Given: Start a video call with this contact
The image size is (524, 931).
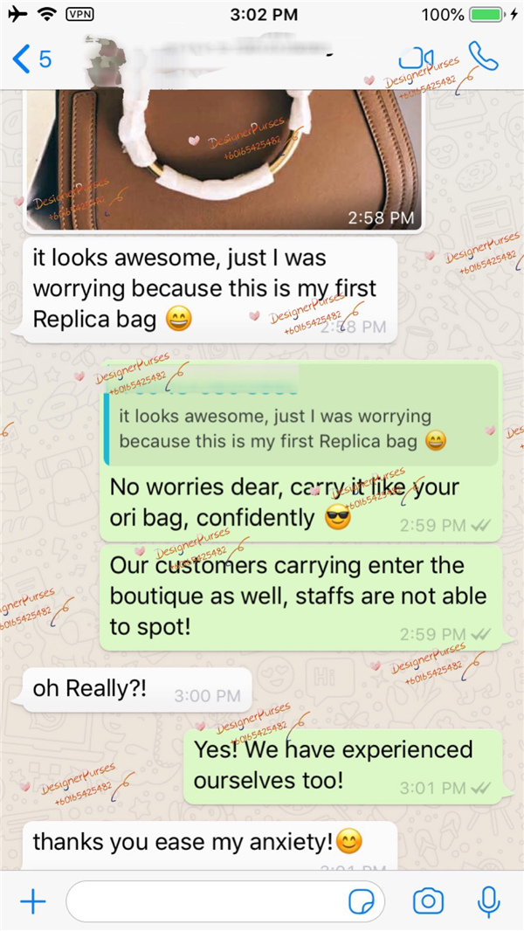Looking at the screenshot, I should point(416,59).
